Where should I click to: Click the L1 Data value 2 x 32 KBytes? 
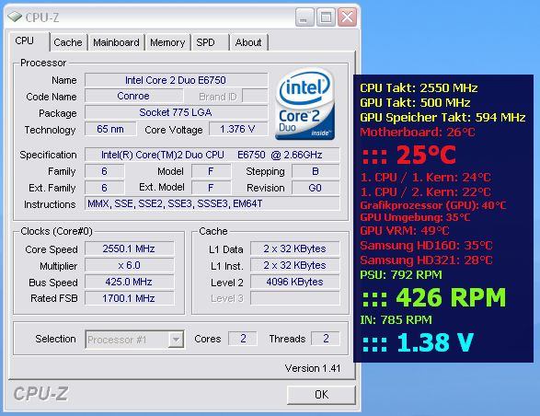294,248
